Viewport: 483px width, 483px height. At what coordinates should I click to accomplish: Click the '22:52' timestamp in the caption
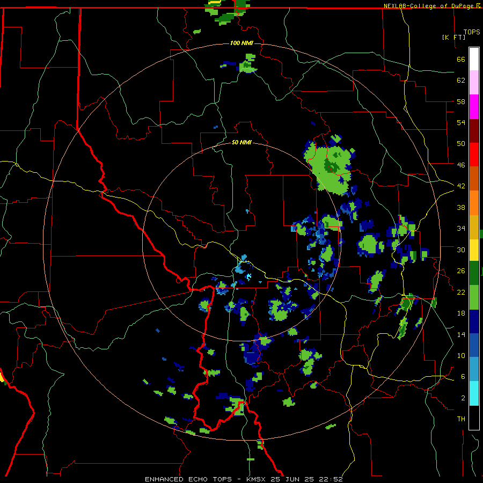point(331,479)
